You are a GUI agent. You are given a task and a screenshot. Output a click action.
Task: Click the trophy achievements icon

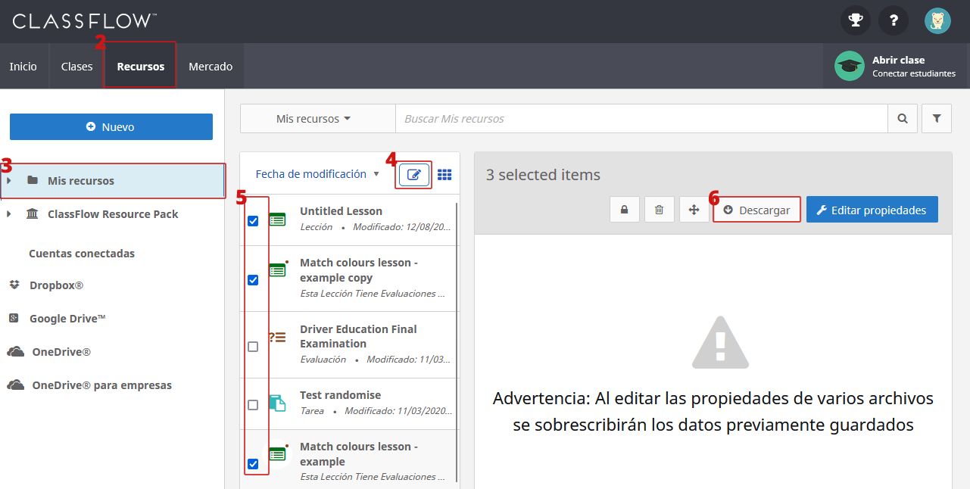(x=855, y=20)
